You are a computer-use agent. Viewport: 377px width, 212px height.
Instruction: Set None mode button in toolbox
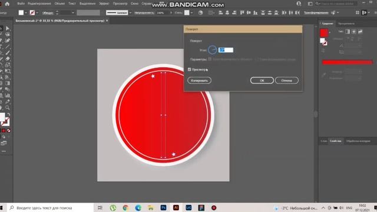pos(9,131)
